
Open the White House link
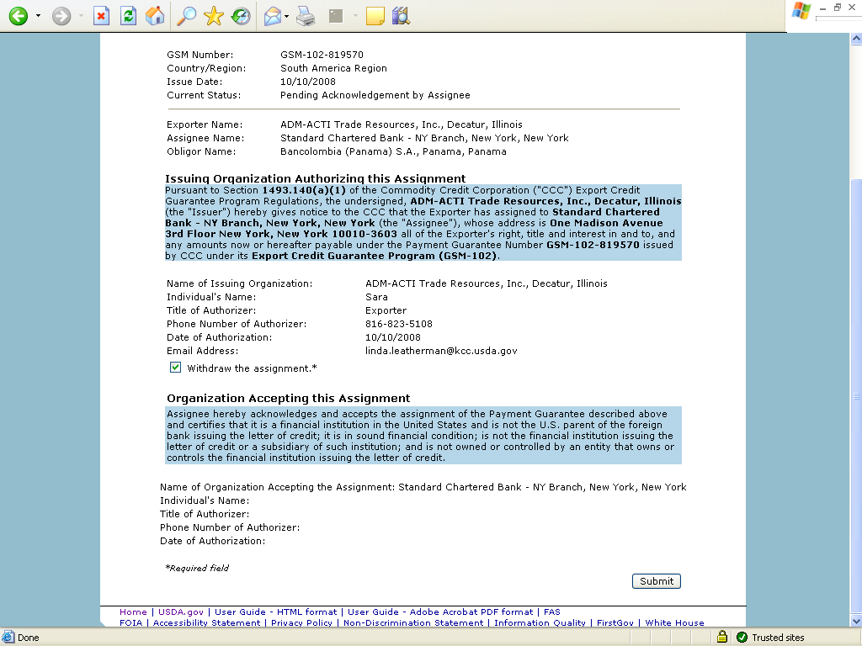(x=674, y=623)
